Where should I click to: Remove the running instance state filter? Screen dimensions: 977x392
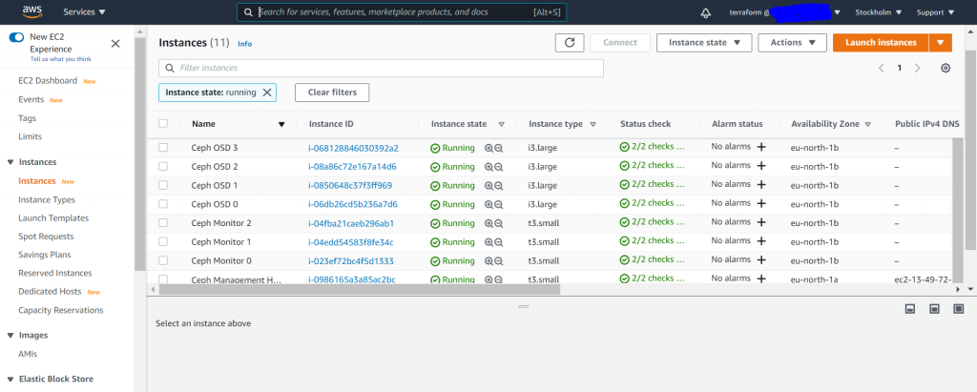pyautogui.click(x=267, y=93)
